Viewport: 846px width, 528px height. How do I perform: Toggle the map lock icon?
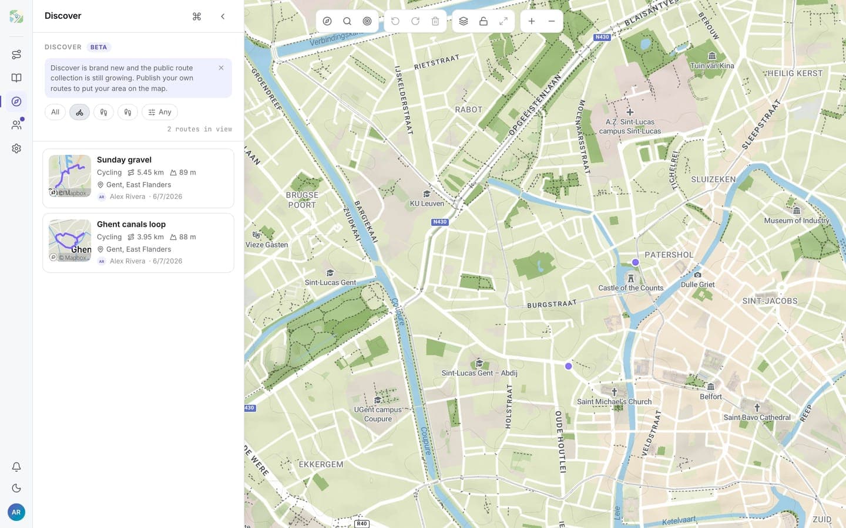[x=484, y=21]
